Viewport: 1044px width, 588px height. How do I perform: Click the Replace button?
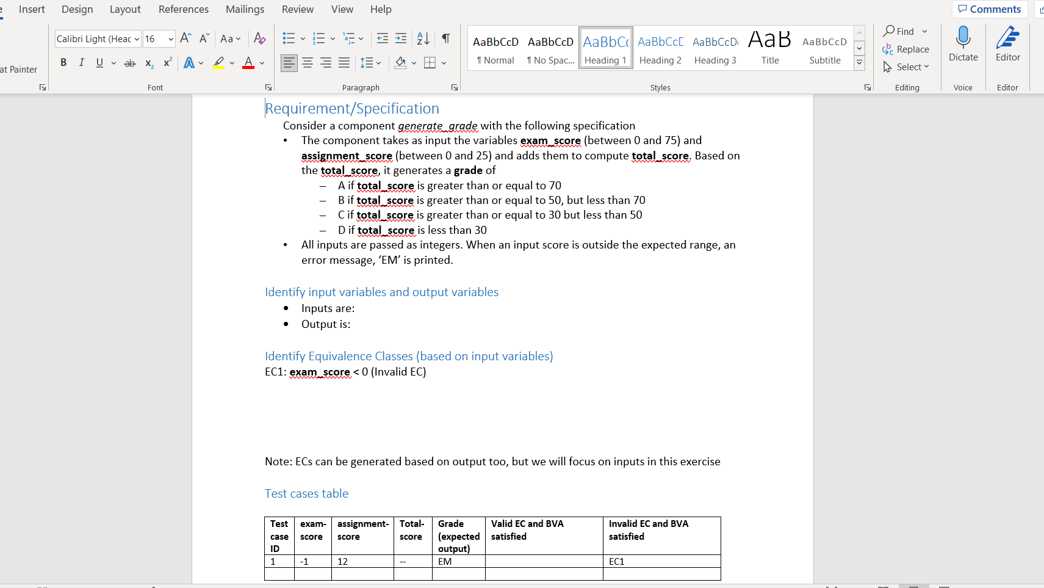907,49
